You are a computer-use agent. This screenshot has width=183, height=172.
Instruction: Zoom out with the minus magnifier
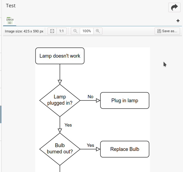coord(75,31)
